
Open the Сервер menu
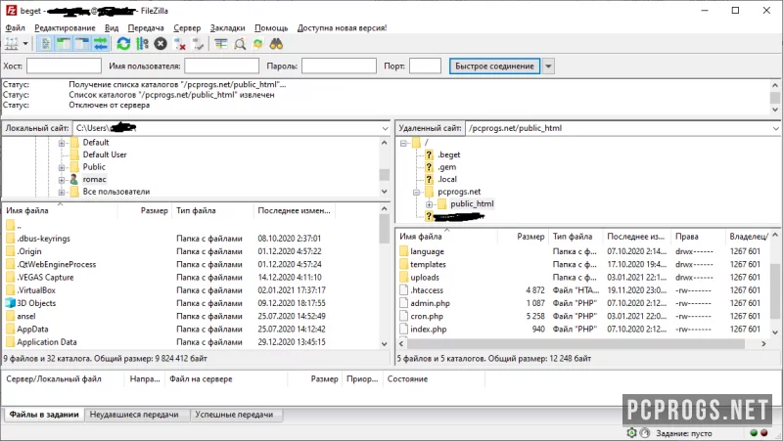[x=187, y=28]
